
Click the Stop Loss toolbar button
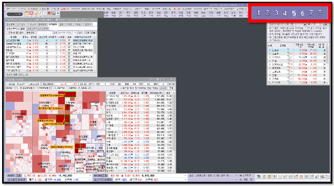(x=203, y=14)
